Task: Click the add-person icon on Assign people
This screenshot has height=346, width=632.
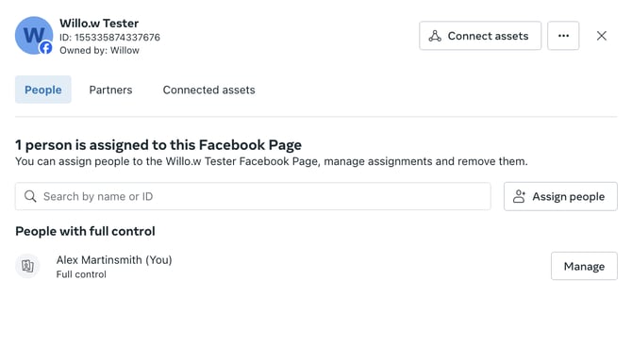Action: coord(519,196)
